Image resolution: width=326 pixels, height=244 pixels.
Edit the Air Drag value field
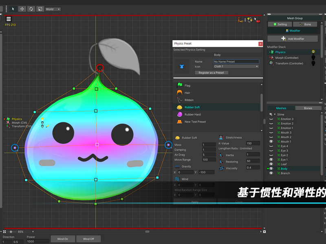point(209,155)
